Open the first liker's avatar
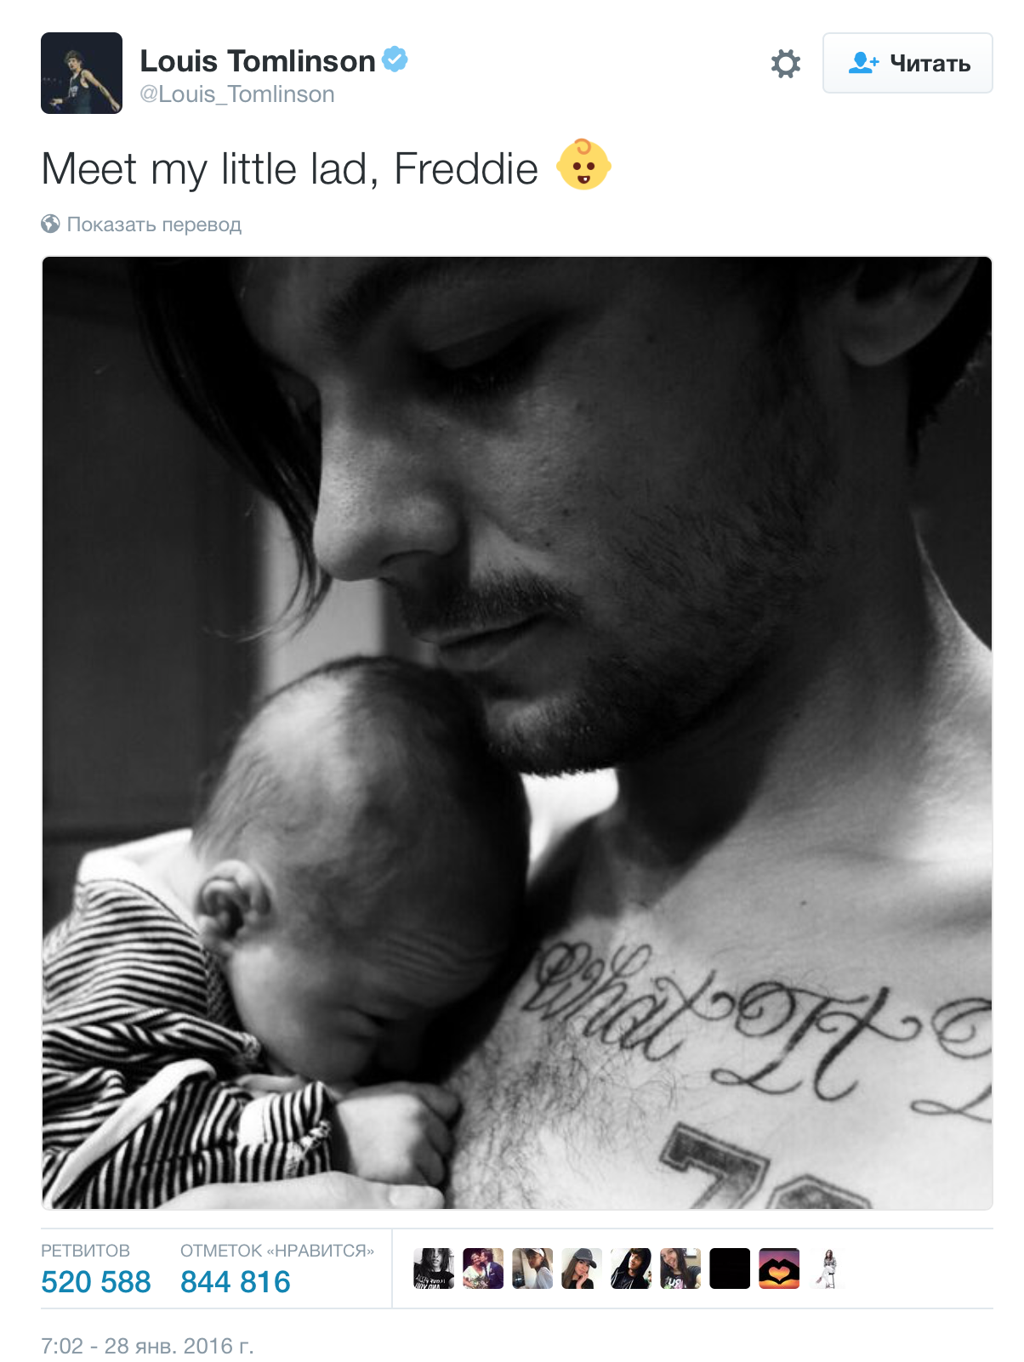Viewport: 1024px width, 1362px height. [x=434, y=1268]
